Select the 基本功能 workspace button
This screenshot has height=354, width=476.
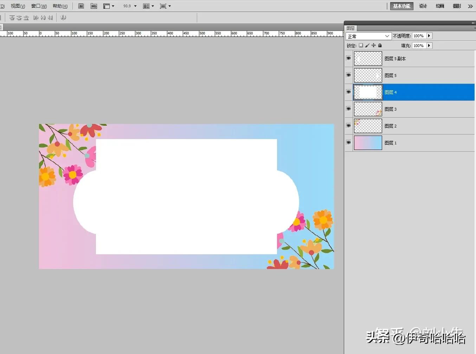401,6
